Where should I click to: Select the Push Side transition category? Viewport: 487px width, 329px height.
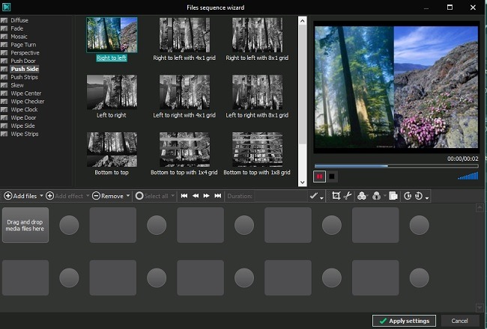coord(25,69)
